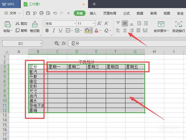Undo the last action
Viewport: 186px width, 140px height.
tap(55, 13)
